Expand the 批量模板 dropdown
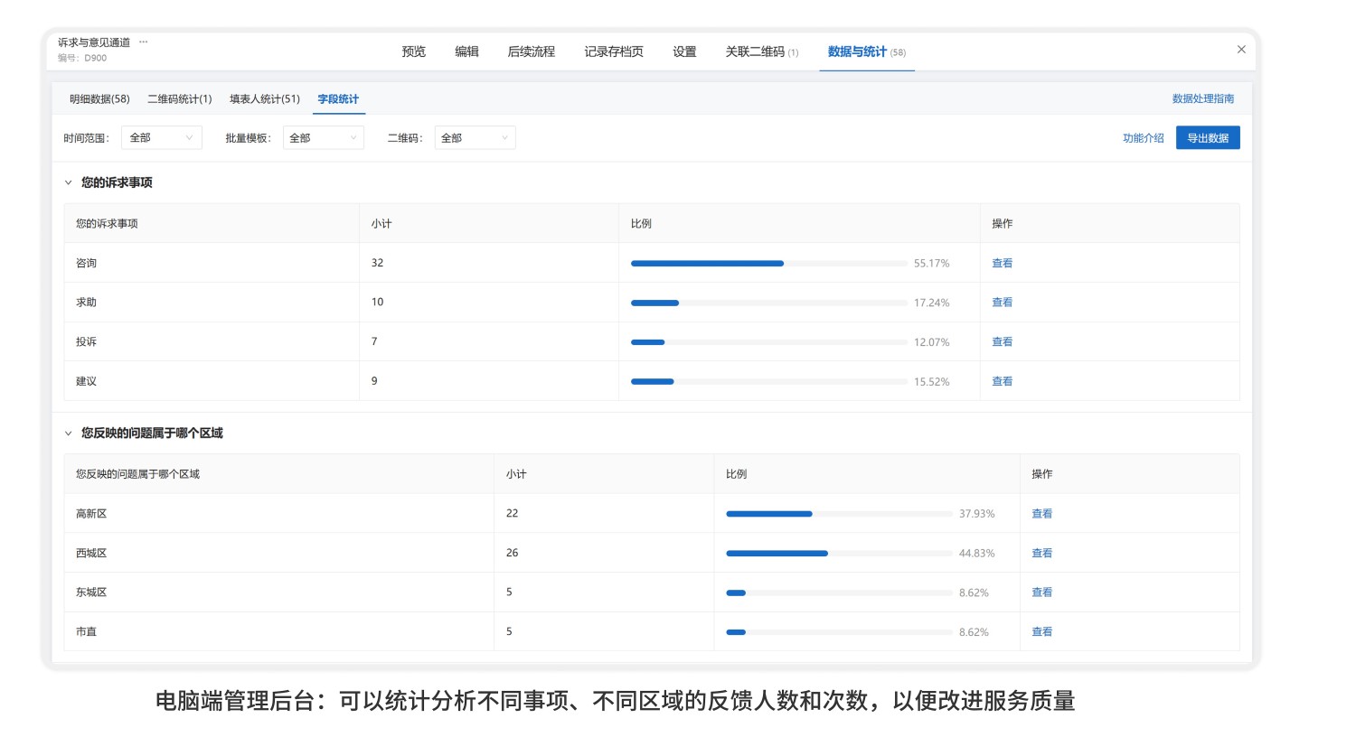 323,138
